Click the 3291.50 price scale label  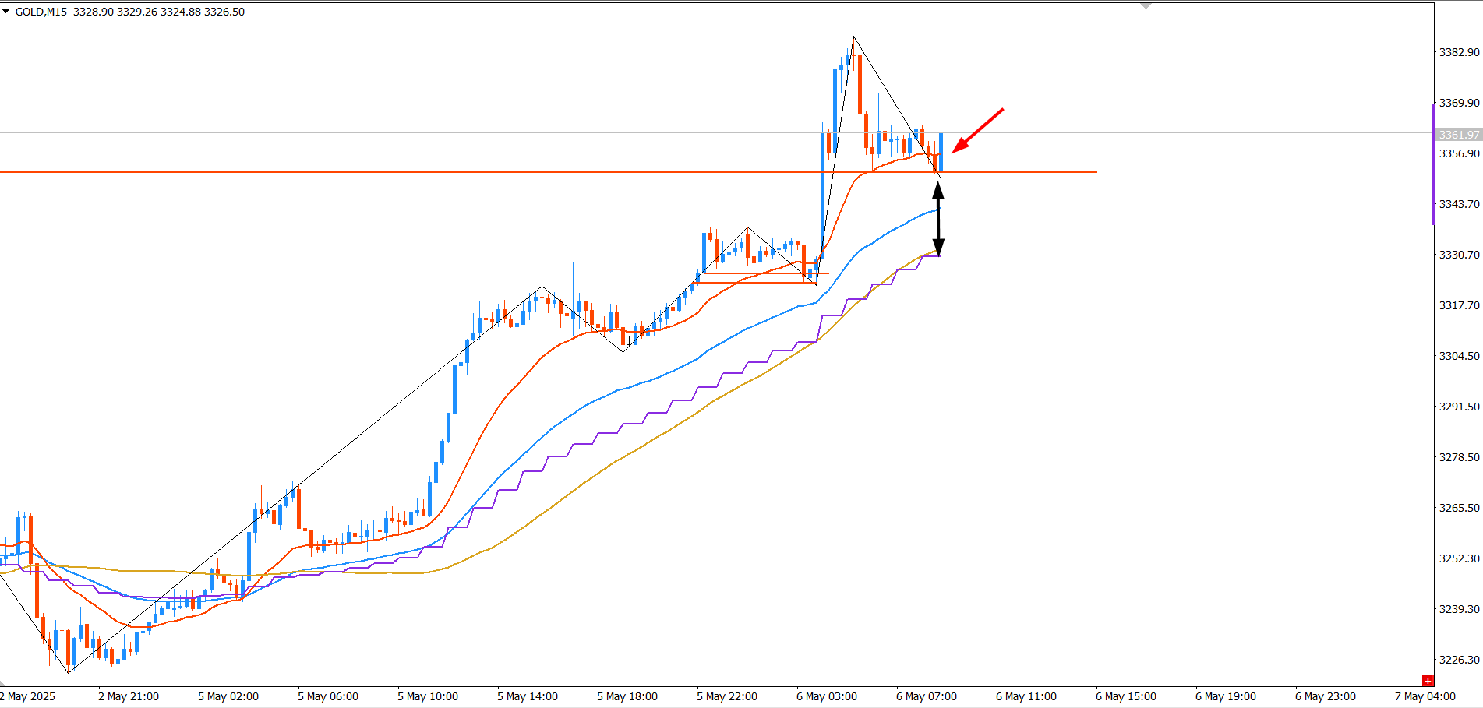coord(1459,407)
